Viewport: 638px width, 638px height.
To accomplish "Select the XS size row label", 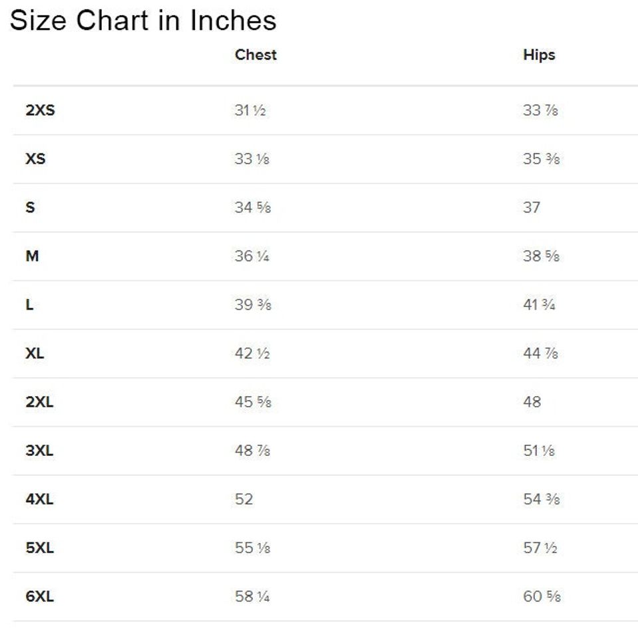I will coord(35,159).
